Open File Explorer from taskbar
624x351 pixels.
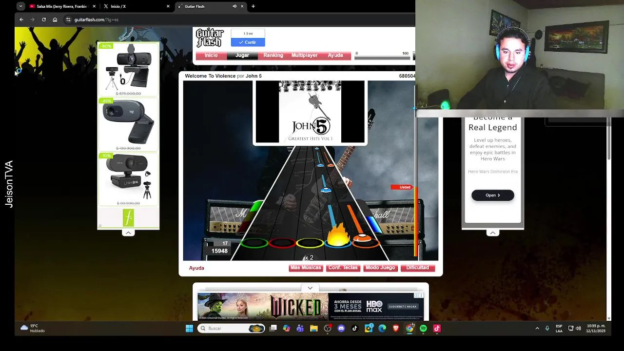[x=313, y=329]
